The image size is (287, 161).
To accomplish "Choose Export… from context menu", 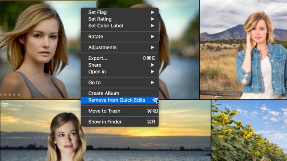I will (120, 58).
